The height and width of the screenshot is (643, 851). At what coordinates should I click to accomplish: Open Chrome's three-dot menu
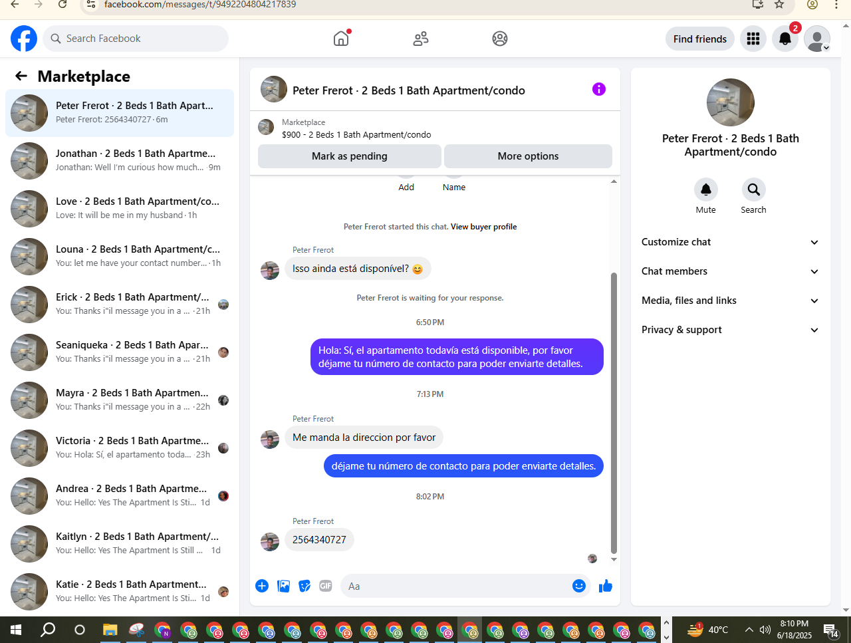pyautogui.click(x=837, y=5)
